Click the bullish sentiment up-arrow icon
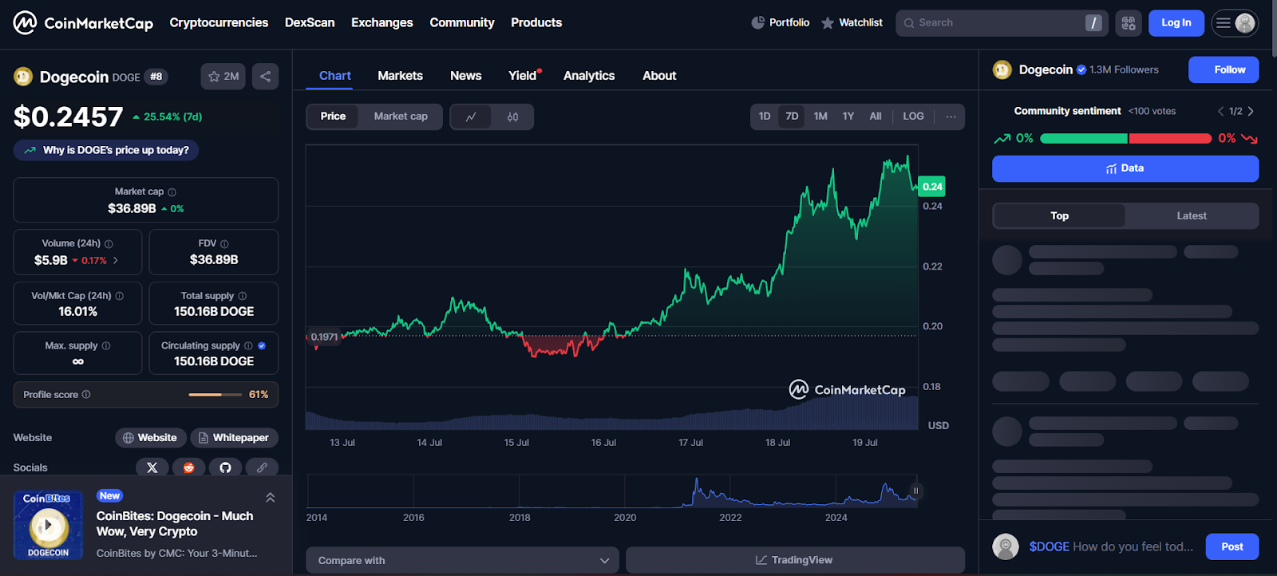The height and width of the screenshot is (576, 1277). (1002, 139)
